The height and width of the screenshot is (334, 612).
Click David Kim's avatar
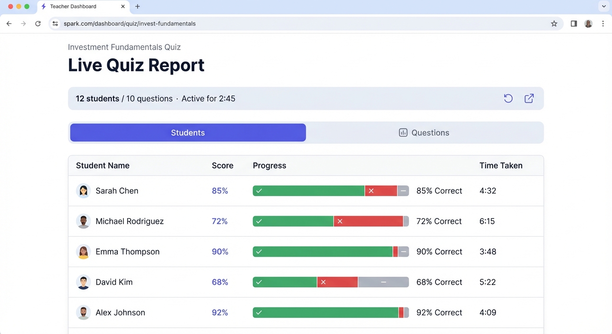83,282
